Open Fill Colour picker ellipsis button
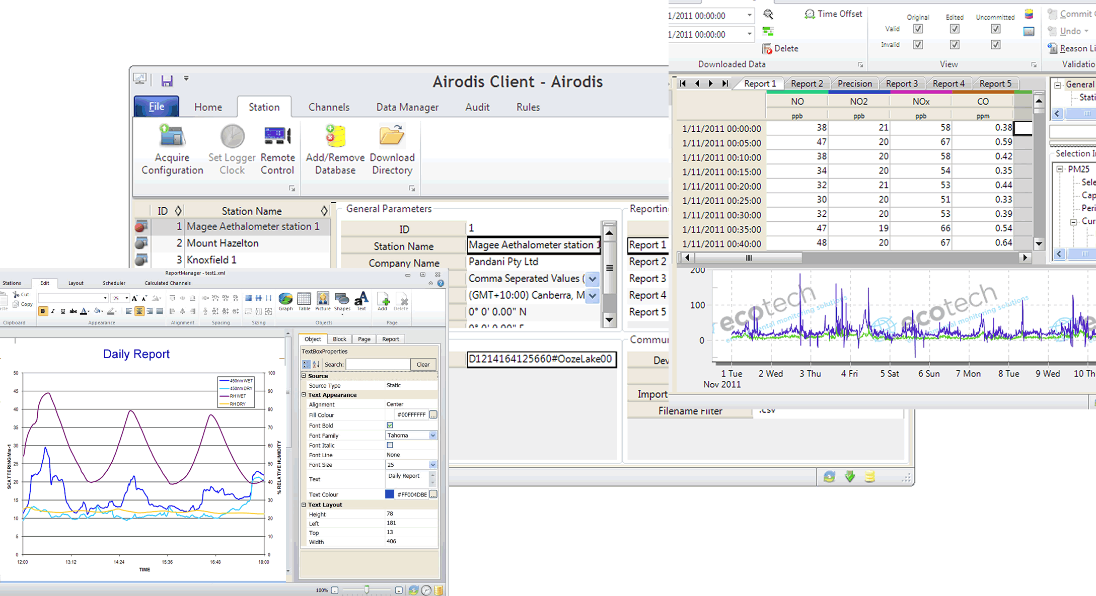Screen dimensions: 1096x596 tap(433, 415)
